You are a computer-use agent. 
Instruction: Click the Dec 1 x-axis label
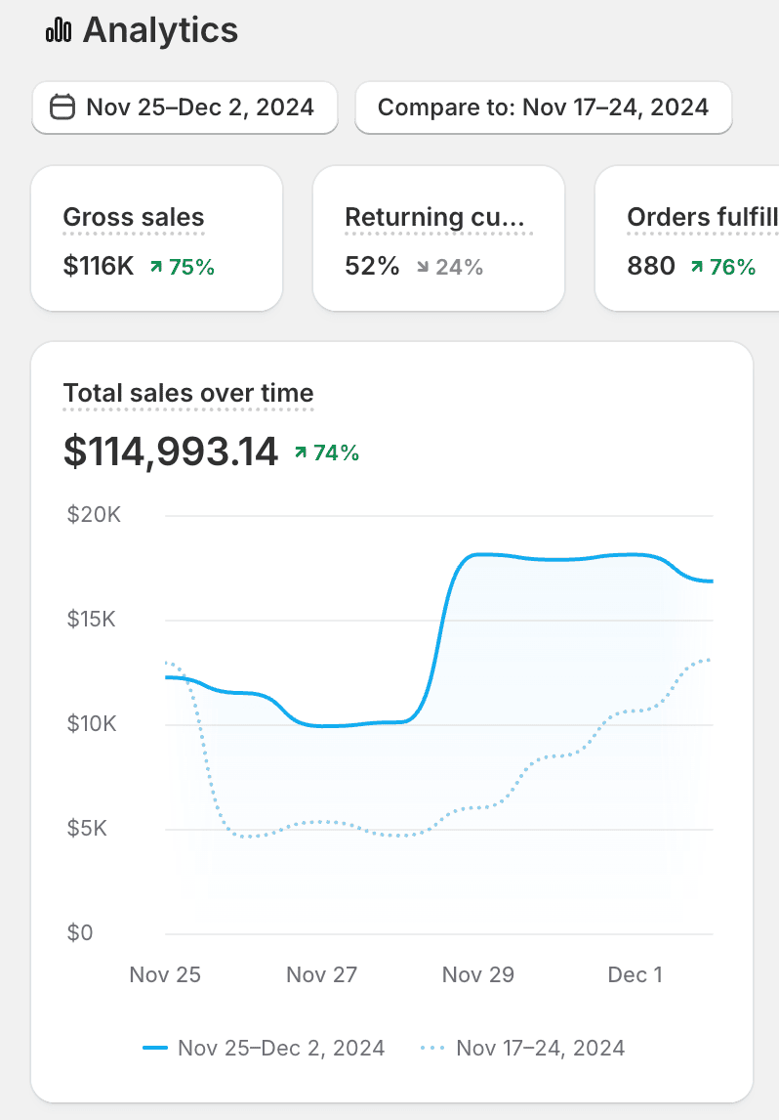click(x=635, y=974)
